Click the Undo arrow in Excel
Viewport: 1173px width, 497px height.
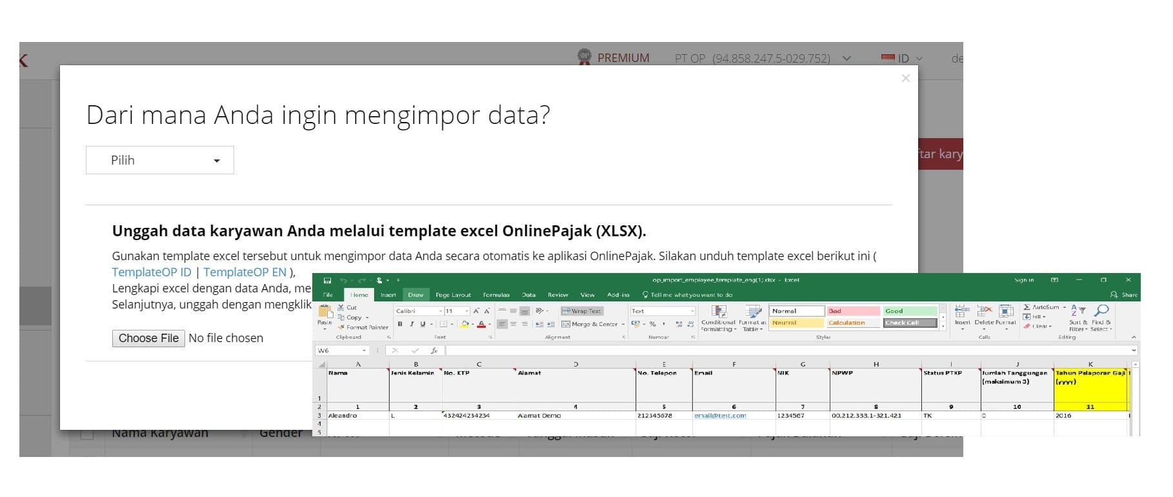[343, 281]
